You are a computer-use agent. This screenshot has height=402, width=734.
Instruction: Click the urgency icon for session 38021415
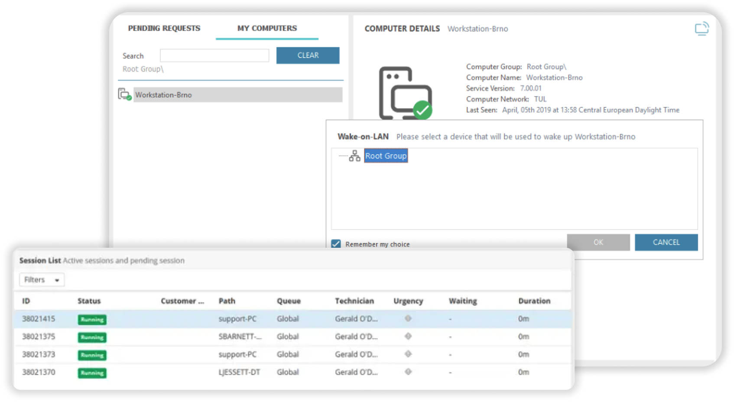(408, 318)
